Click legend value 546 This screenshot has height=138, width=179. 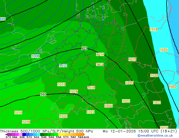pyautogui.click(x=51, y=137)
